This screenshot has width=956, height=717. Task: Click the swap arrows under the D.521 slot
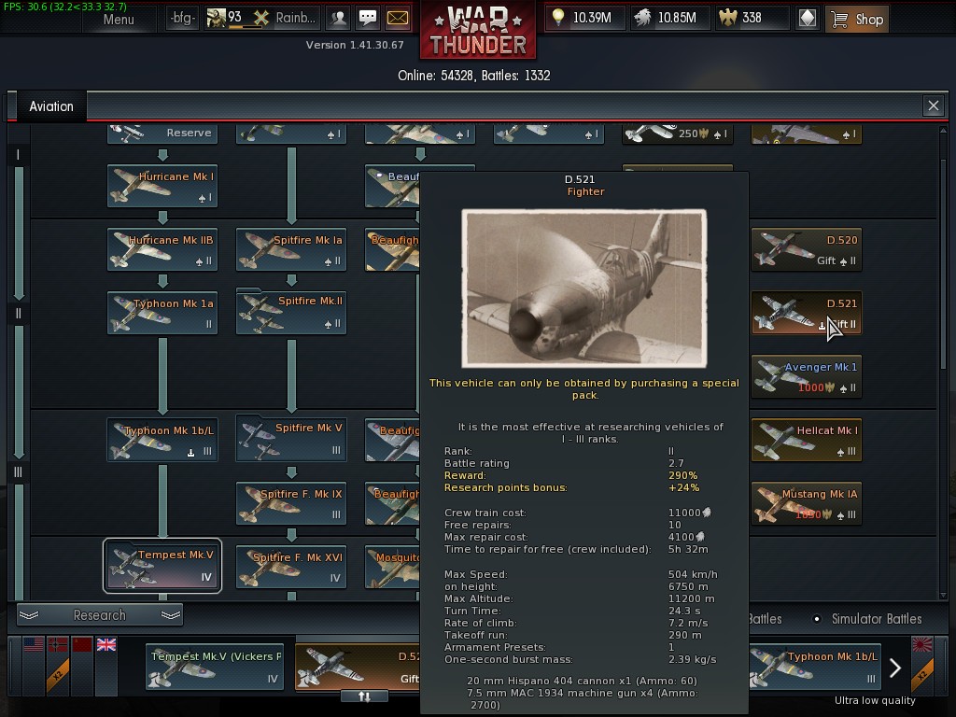[364, 696]
